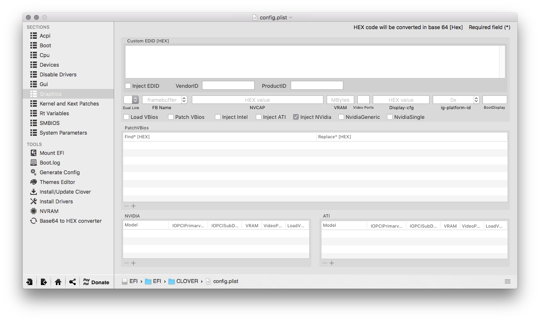Click the NVIDIA table Model column header
Screen dimensions: 540x321
coord(146,225)
